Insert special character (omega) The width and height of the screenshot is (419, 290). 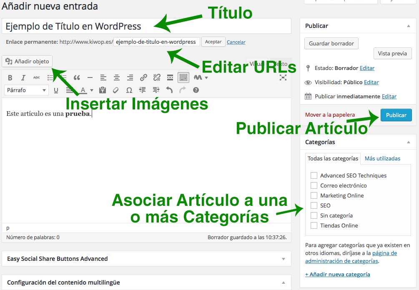point(129,90)
